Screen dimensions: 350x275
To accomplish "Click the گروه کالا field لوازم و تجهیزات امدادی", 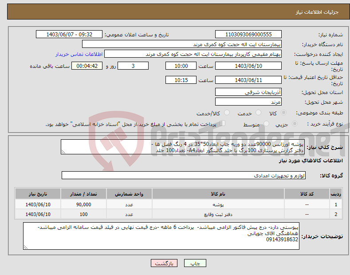I will [184, 176].
